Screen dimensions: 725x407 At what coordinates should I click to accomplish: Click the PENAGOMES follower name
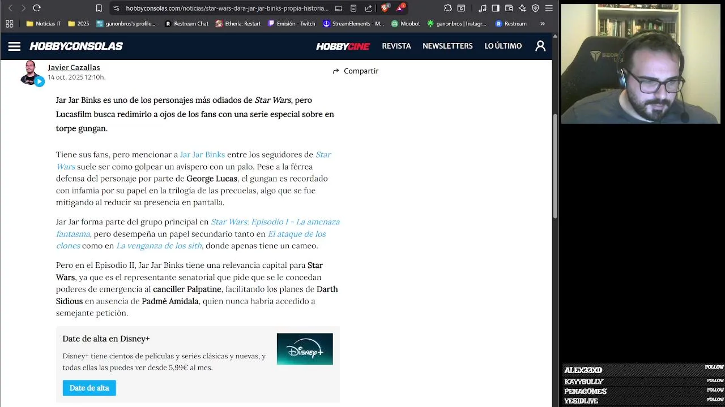pyautogui.click(x=585, y=391)
